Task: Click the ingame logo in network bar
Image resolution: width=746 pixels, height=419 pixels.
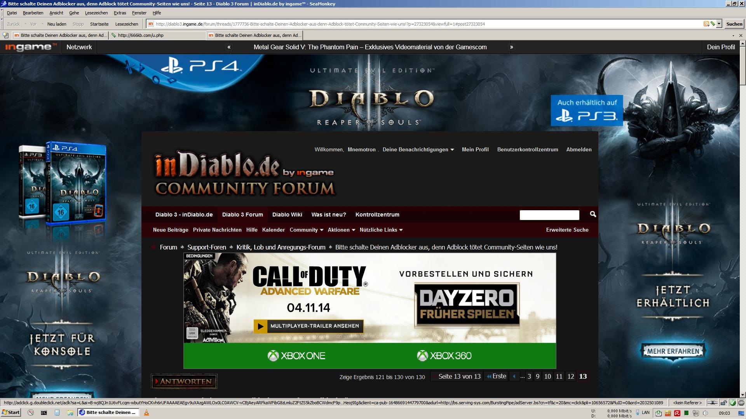Action: click(x=31, y=47)
